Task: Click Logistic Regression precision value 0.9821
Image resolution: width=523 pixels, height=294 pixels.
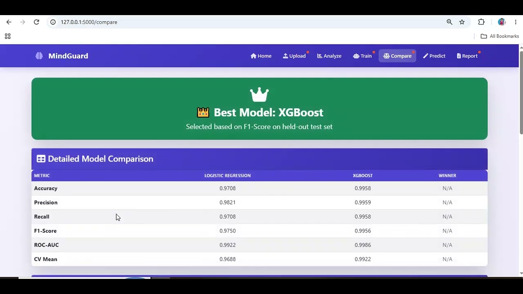Action: (228, 203)
